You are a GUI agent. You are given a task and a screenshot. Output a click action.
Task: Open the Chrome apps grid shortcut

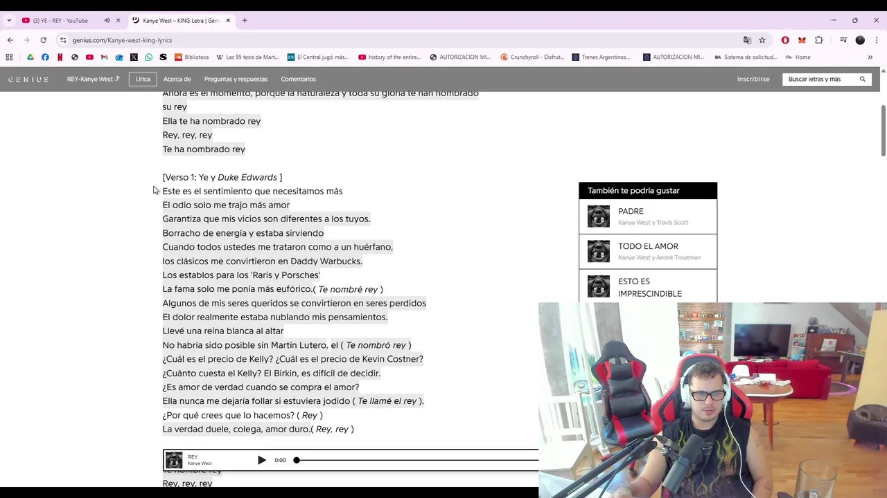pos(9,57)
